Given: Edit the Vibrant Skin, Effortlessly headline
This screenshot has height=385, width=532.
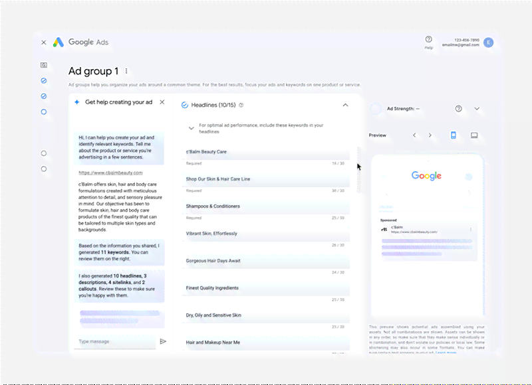Looking at the screenshot, I should 266,234.
